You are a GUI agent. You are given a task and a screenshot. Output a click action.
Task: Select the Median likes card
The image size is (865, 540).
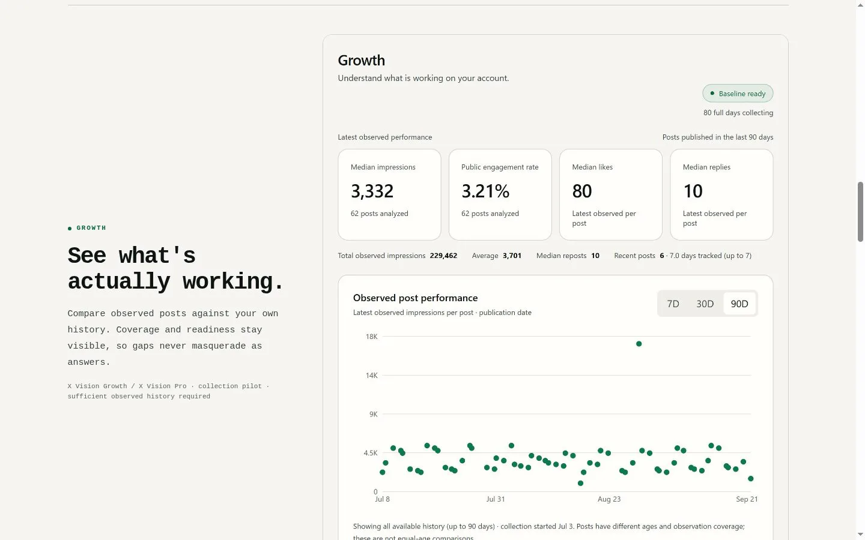click(610, 194)
